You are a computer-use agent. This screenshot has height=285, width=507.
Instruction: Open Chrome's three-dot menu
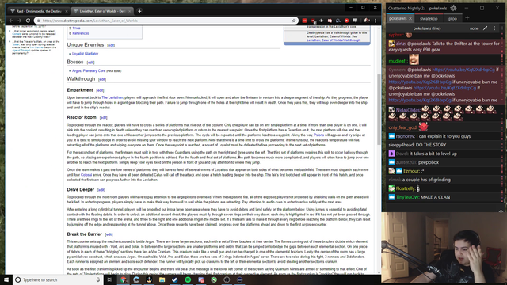coord(375,21)
